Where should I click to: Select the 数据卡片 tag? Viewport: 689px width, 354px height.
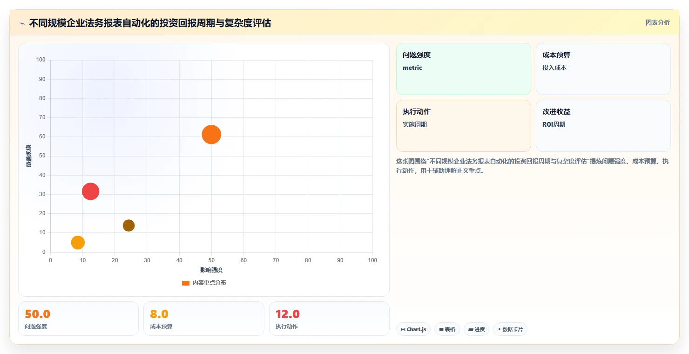point(510,329)
